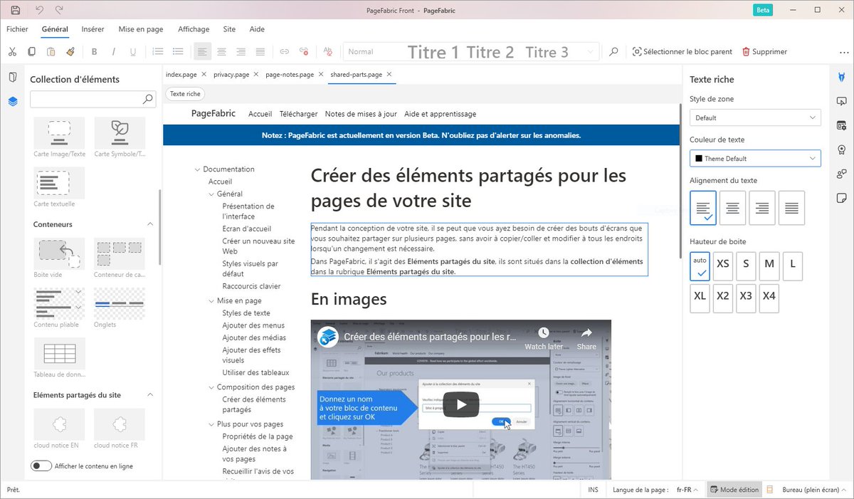Clear text formatting with the eraser icon
Image resolution: width=854 pixels, height=499 pixels.
pyautogui.click(x=327, y=51)
